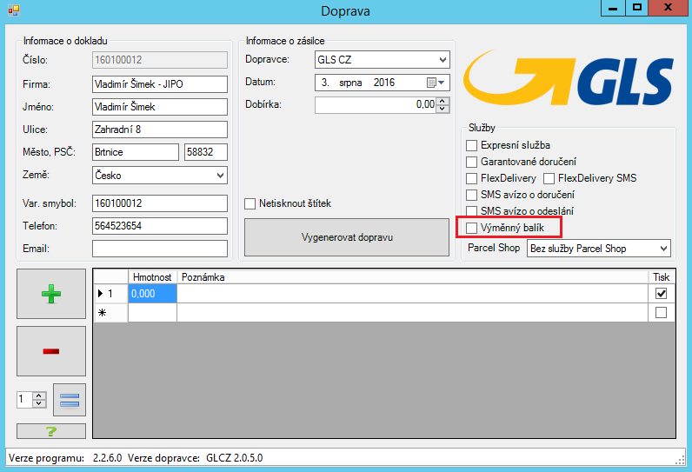Remove a package with the red minus

click(51, 351)
